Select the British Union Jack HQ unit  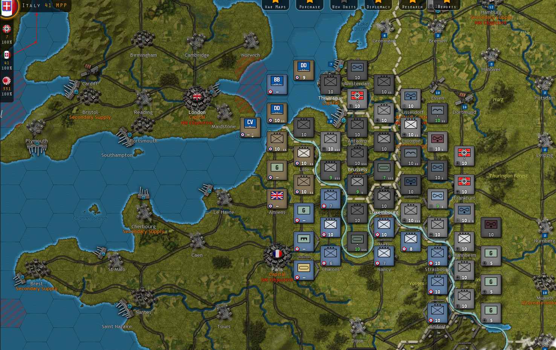[x=277, y=198]
